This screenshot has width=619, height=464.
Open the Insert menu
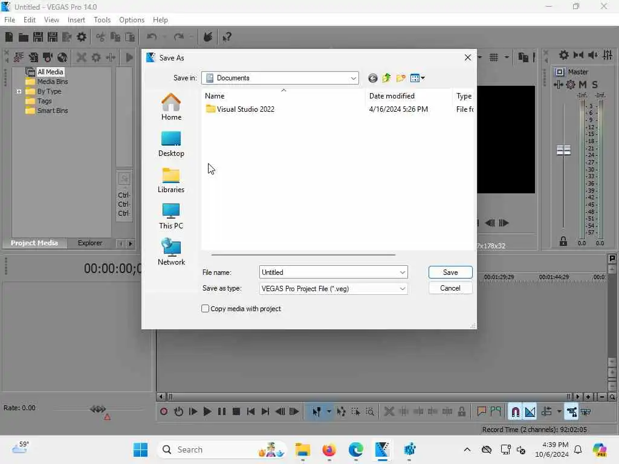click(76, 20)
